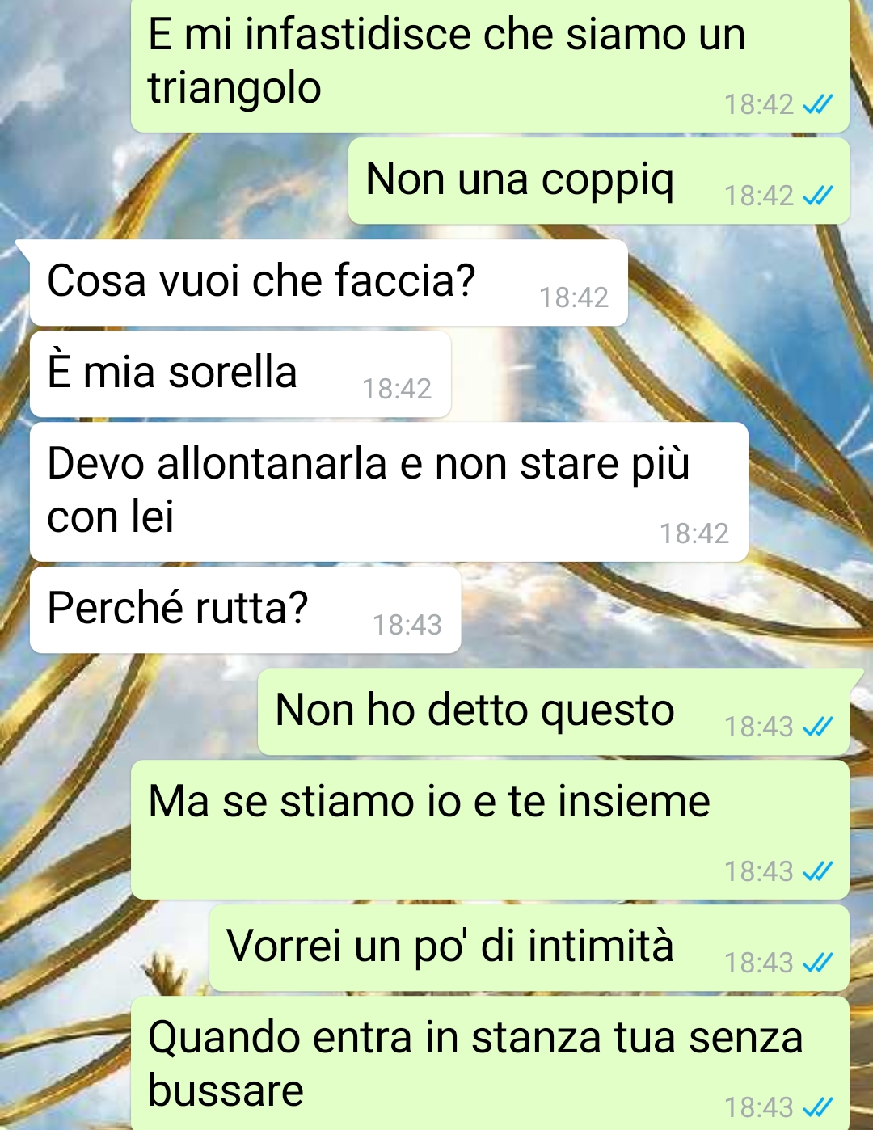The width and height of the screenshot is (873, 1130).
Task: Tap 18:42 timestamp on 'Cosa vuoi che faccia?'
Action: [574, 297]
